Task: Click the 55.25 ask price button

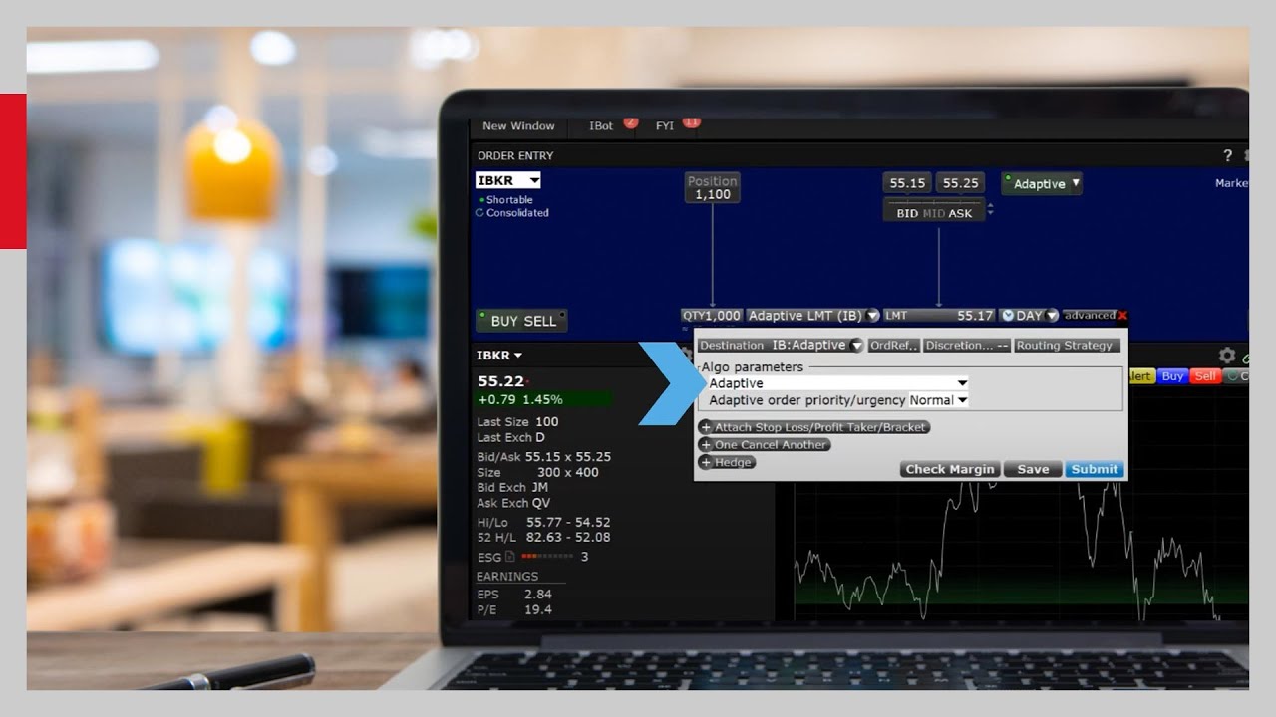Action: (x=961, y=183)
